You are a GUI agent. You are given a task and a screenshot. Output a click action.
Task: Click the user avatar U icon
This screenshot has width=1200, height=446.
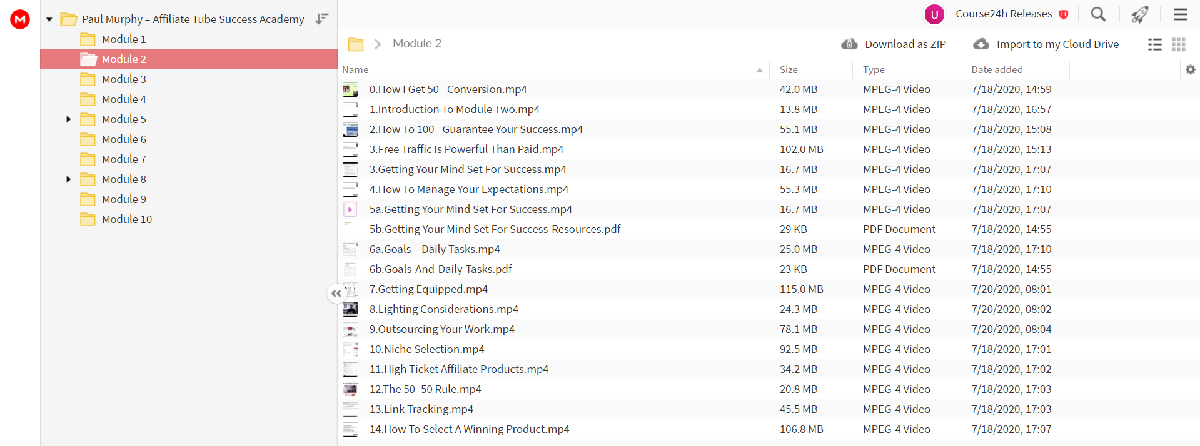[x=934, y=14]
